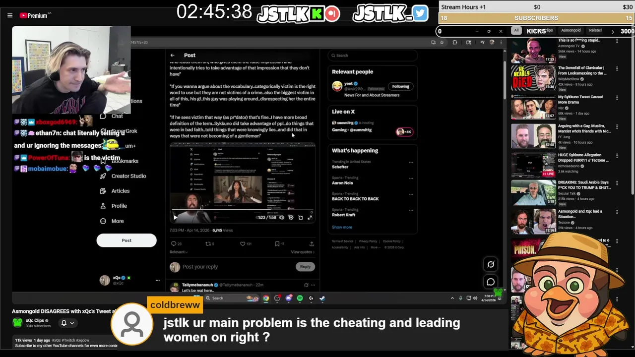This screenshot has width=635, height=357.
Task: Select the Asmongold filter chip
Action: coord(571,31)
